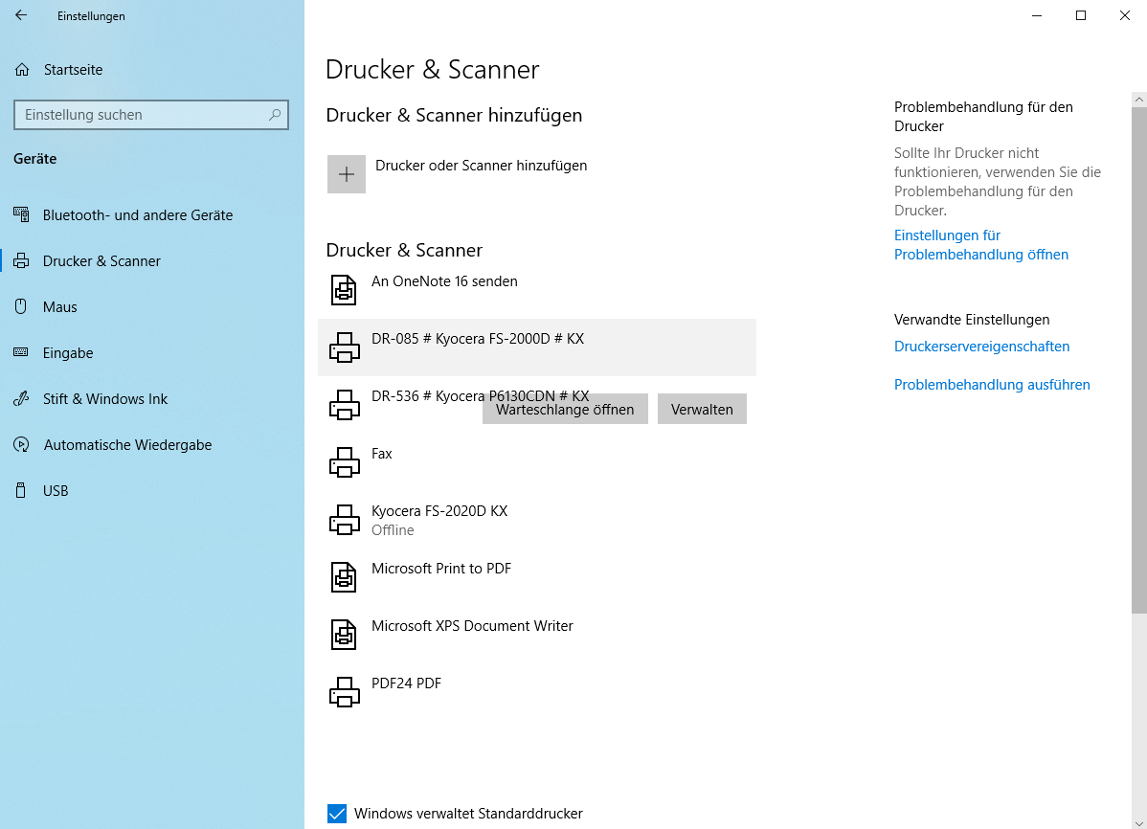Open Einstellungen für Problembehandlung öffnen link
The image size is (1147, 829).
coord(981,245)
